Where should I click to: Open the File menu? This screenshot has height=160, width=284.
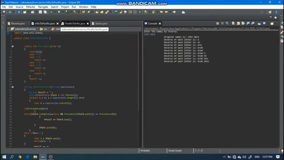(4, 7)
